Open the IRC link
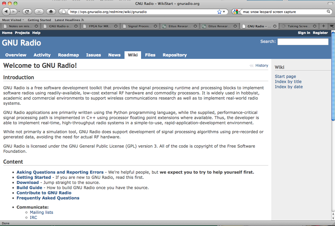 click(x=33, y=218)
